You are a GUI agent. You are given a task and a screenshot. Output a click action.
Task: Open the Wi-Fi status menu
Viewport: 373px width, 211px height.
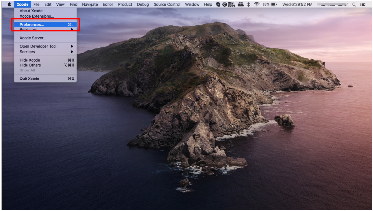pyautogui.click(x=256, y=4)
